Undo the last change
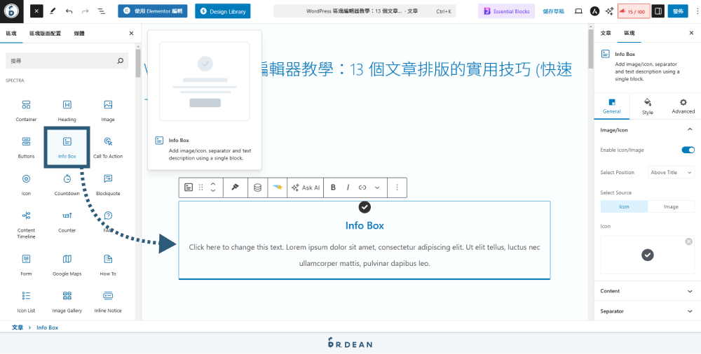This screenshot has width=701, height=354. (x=69, y=10)
